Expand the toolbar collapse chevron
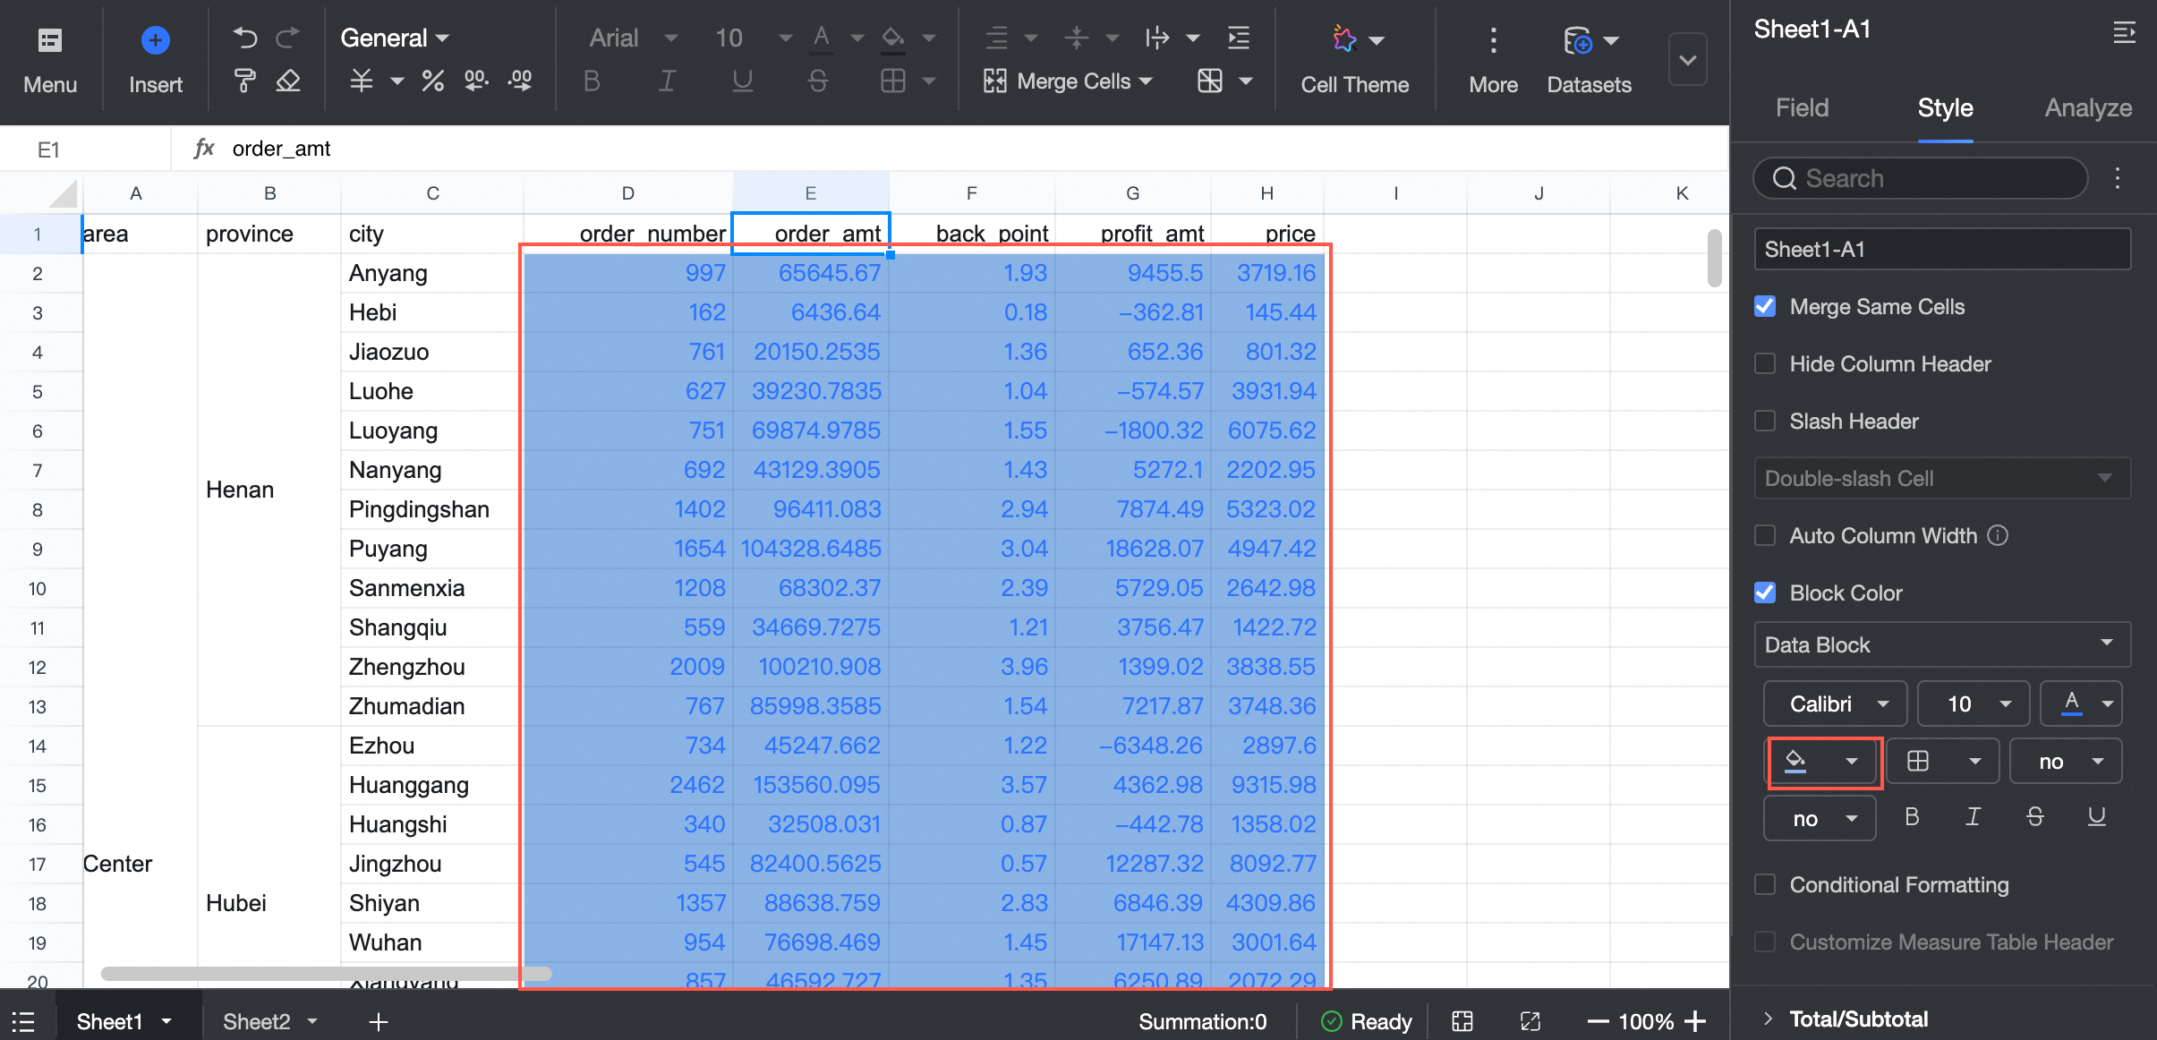This screenshot has width=2157, height=1040. point(1688,59)
